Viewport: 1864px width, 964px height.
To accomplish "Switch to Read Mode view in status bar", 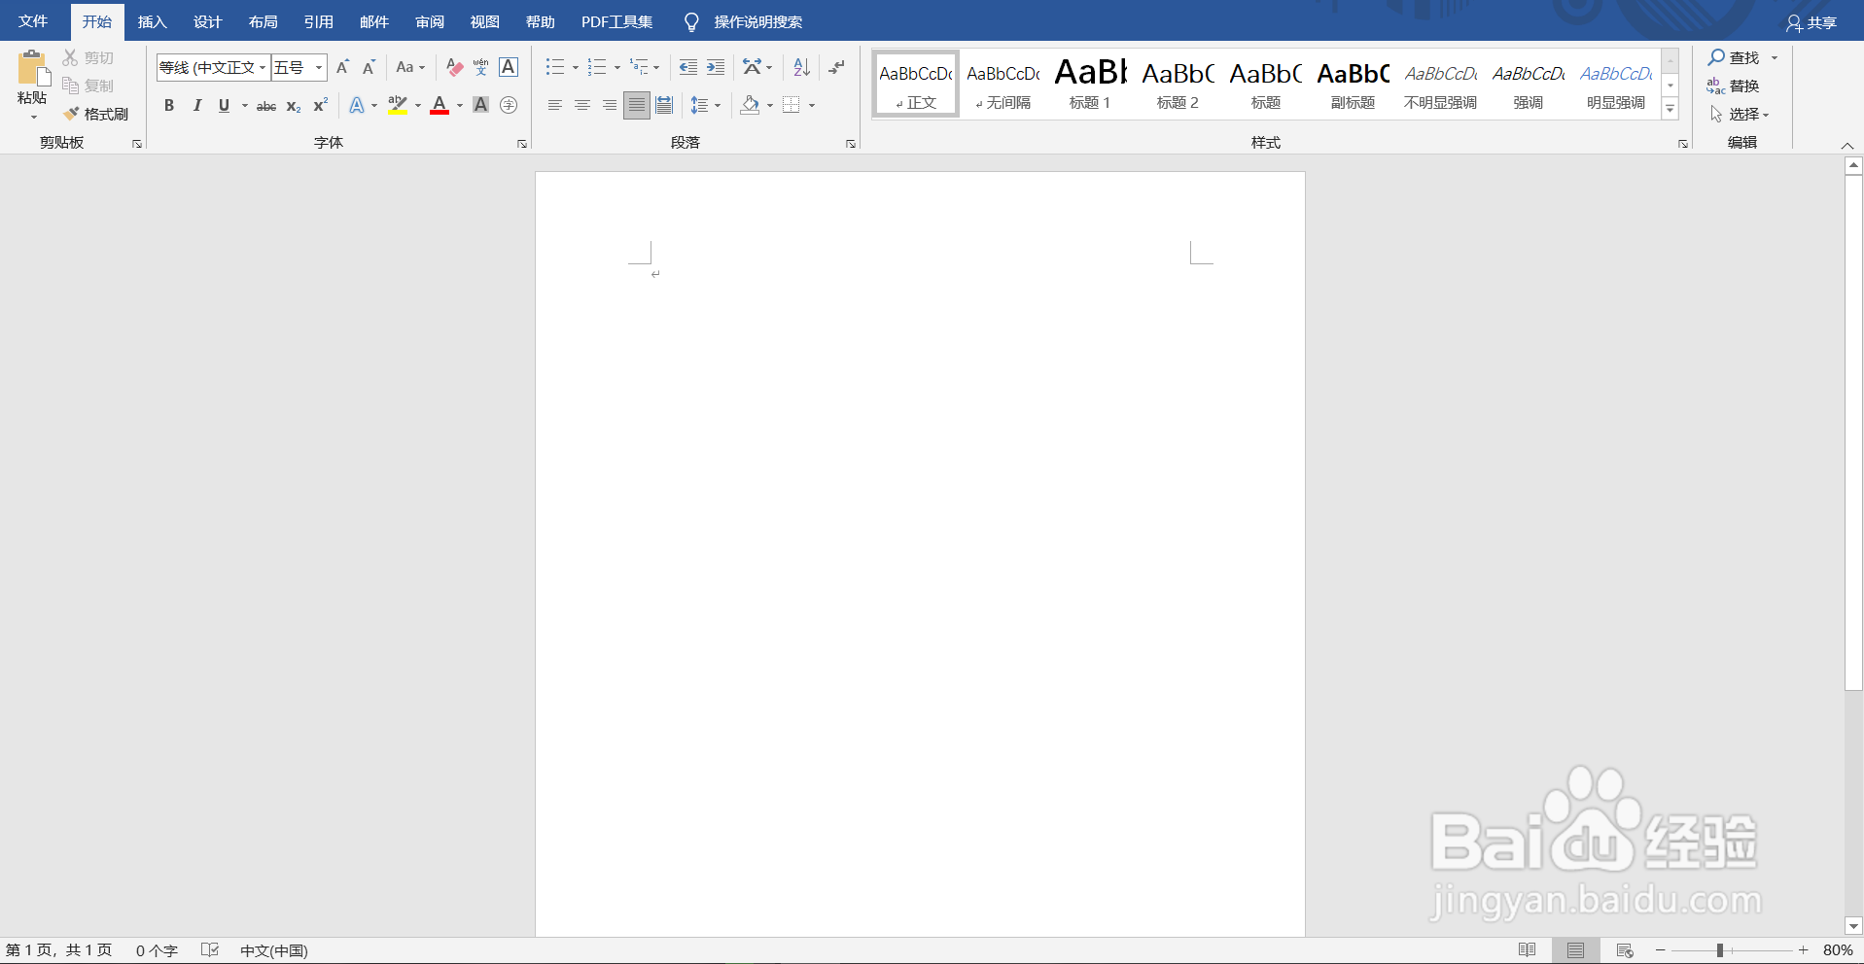I will [1528, 950].
